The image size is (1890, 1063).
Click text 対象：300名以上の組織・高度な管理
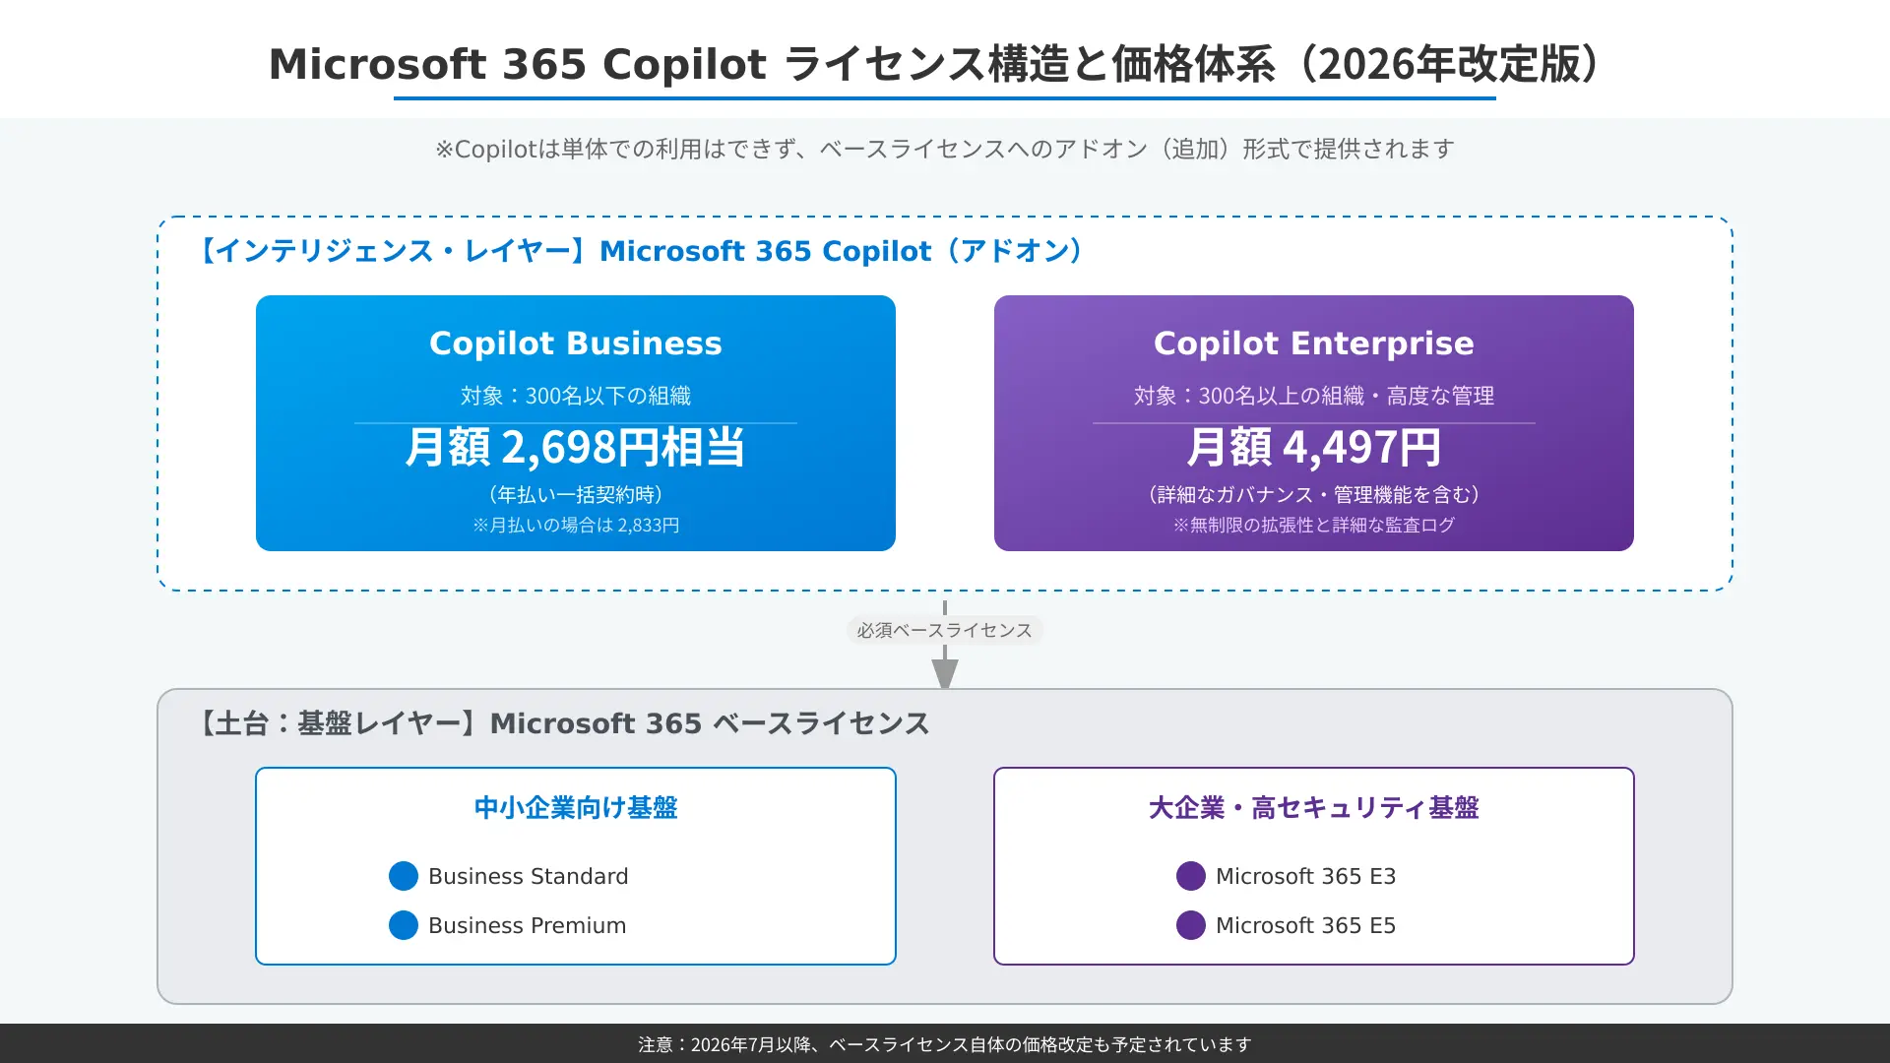1314,396
